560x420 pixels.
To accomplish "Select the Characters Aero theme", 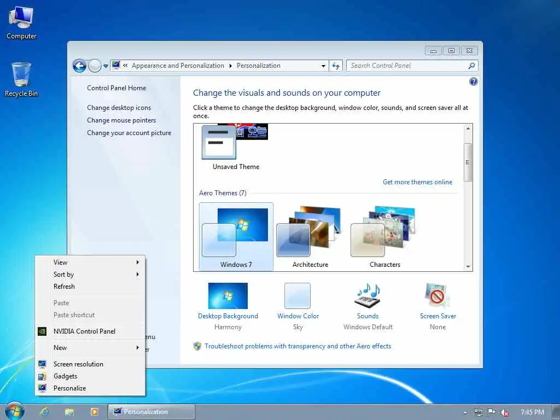I will coord(384,236).
